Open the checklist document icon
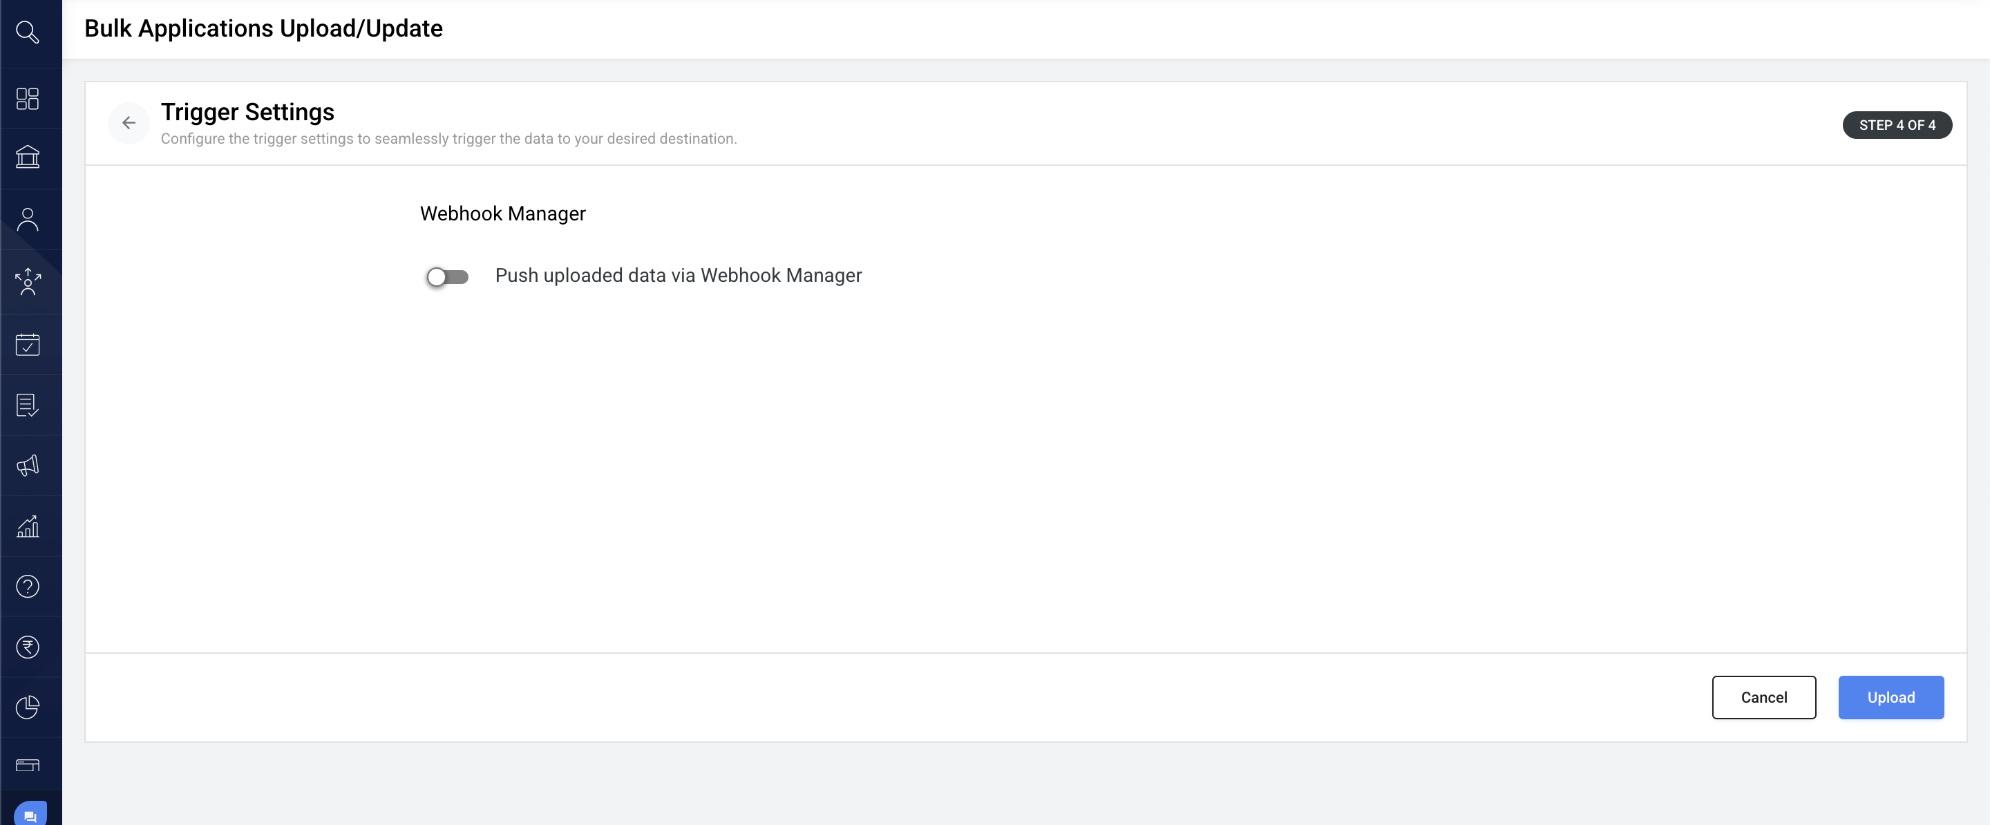1990x825 pixels. (x=28, y=405)
